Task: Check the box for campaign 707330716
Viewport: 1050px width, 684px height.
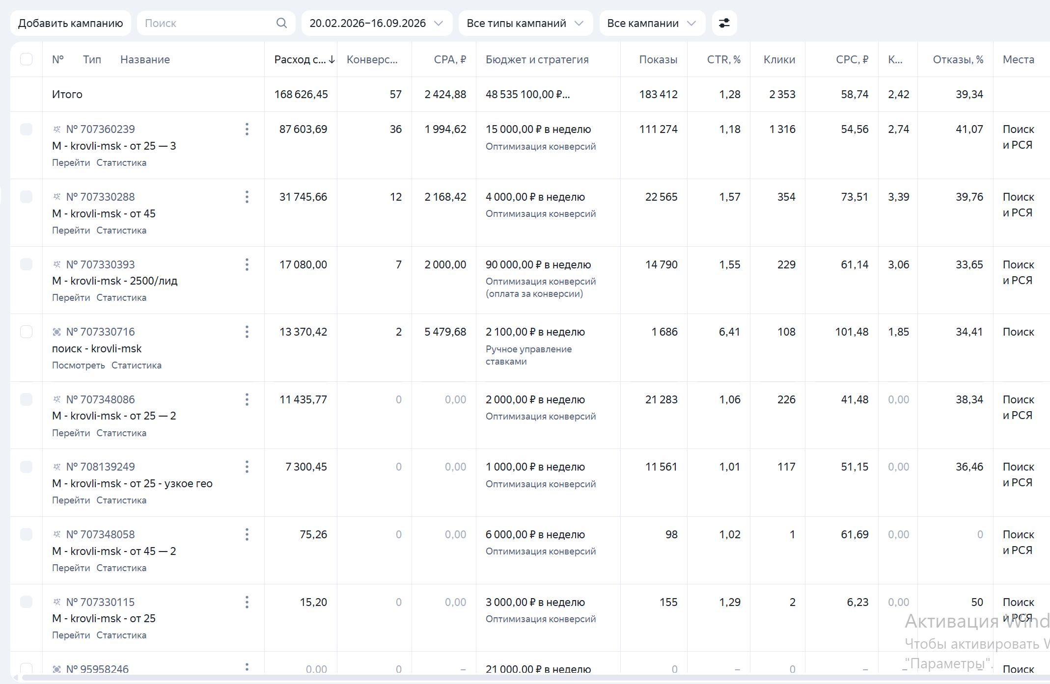Action: coord(27,332)
